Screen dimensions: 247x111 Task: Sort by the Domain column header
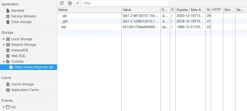165,10
